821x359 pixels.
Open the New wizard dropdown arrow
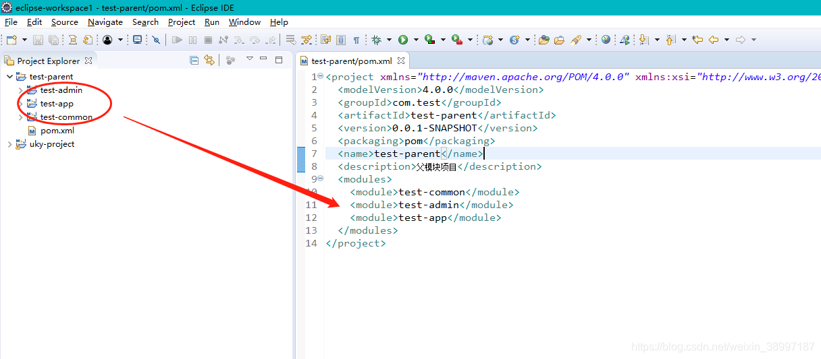[24, 40]
